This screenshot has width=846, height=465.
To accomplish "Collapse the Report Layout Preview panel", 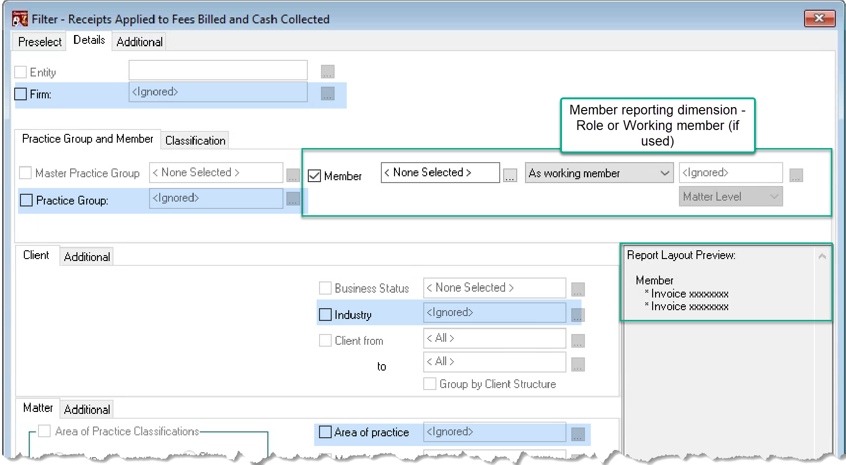I will point(822,256).
